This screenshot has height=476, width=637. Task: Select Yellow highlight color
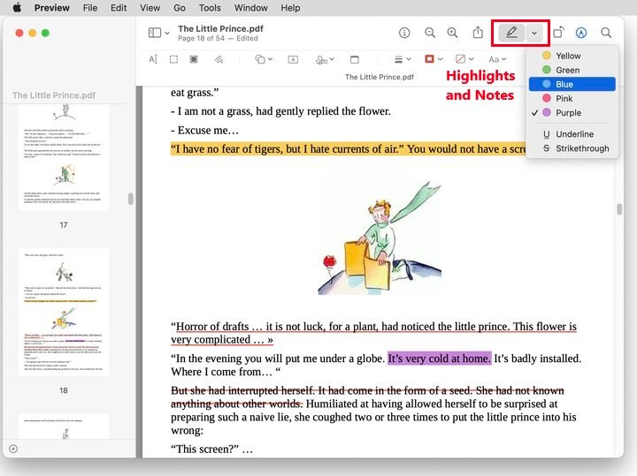click(572, 56)
